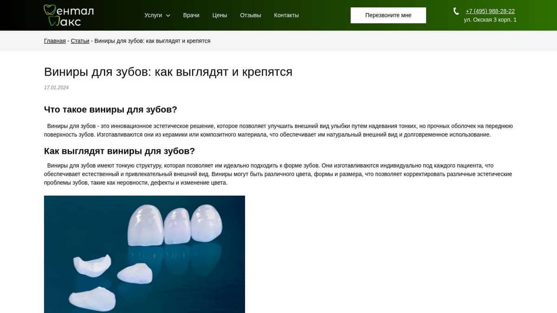Select Врачи in the navigation menu
This screenshot has width=557, height=313.
click(191, 15)
